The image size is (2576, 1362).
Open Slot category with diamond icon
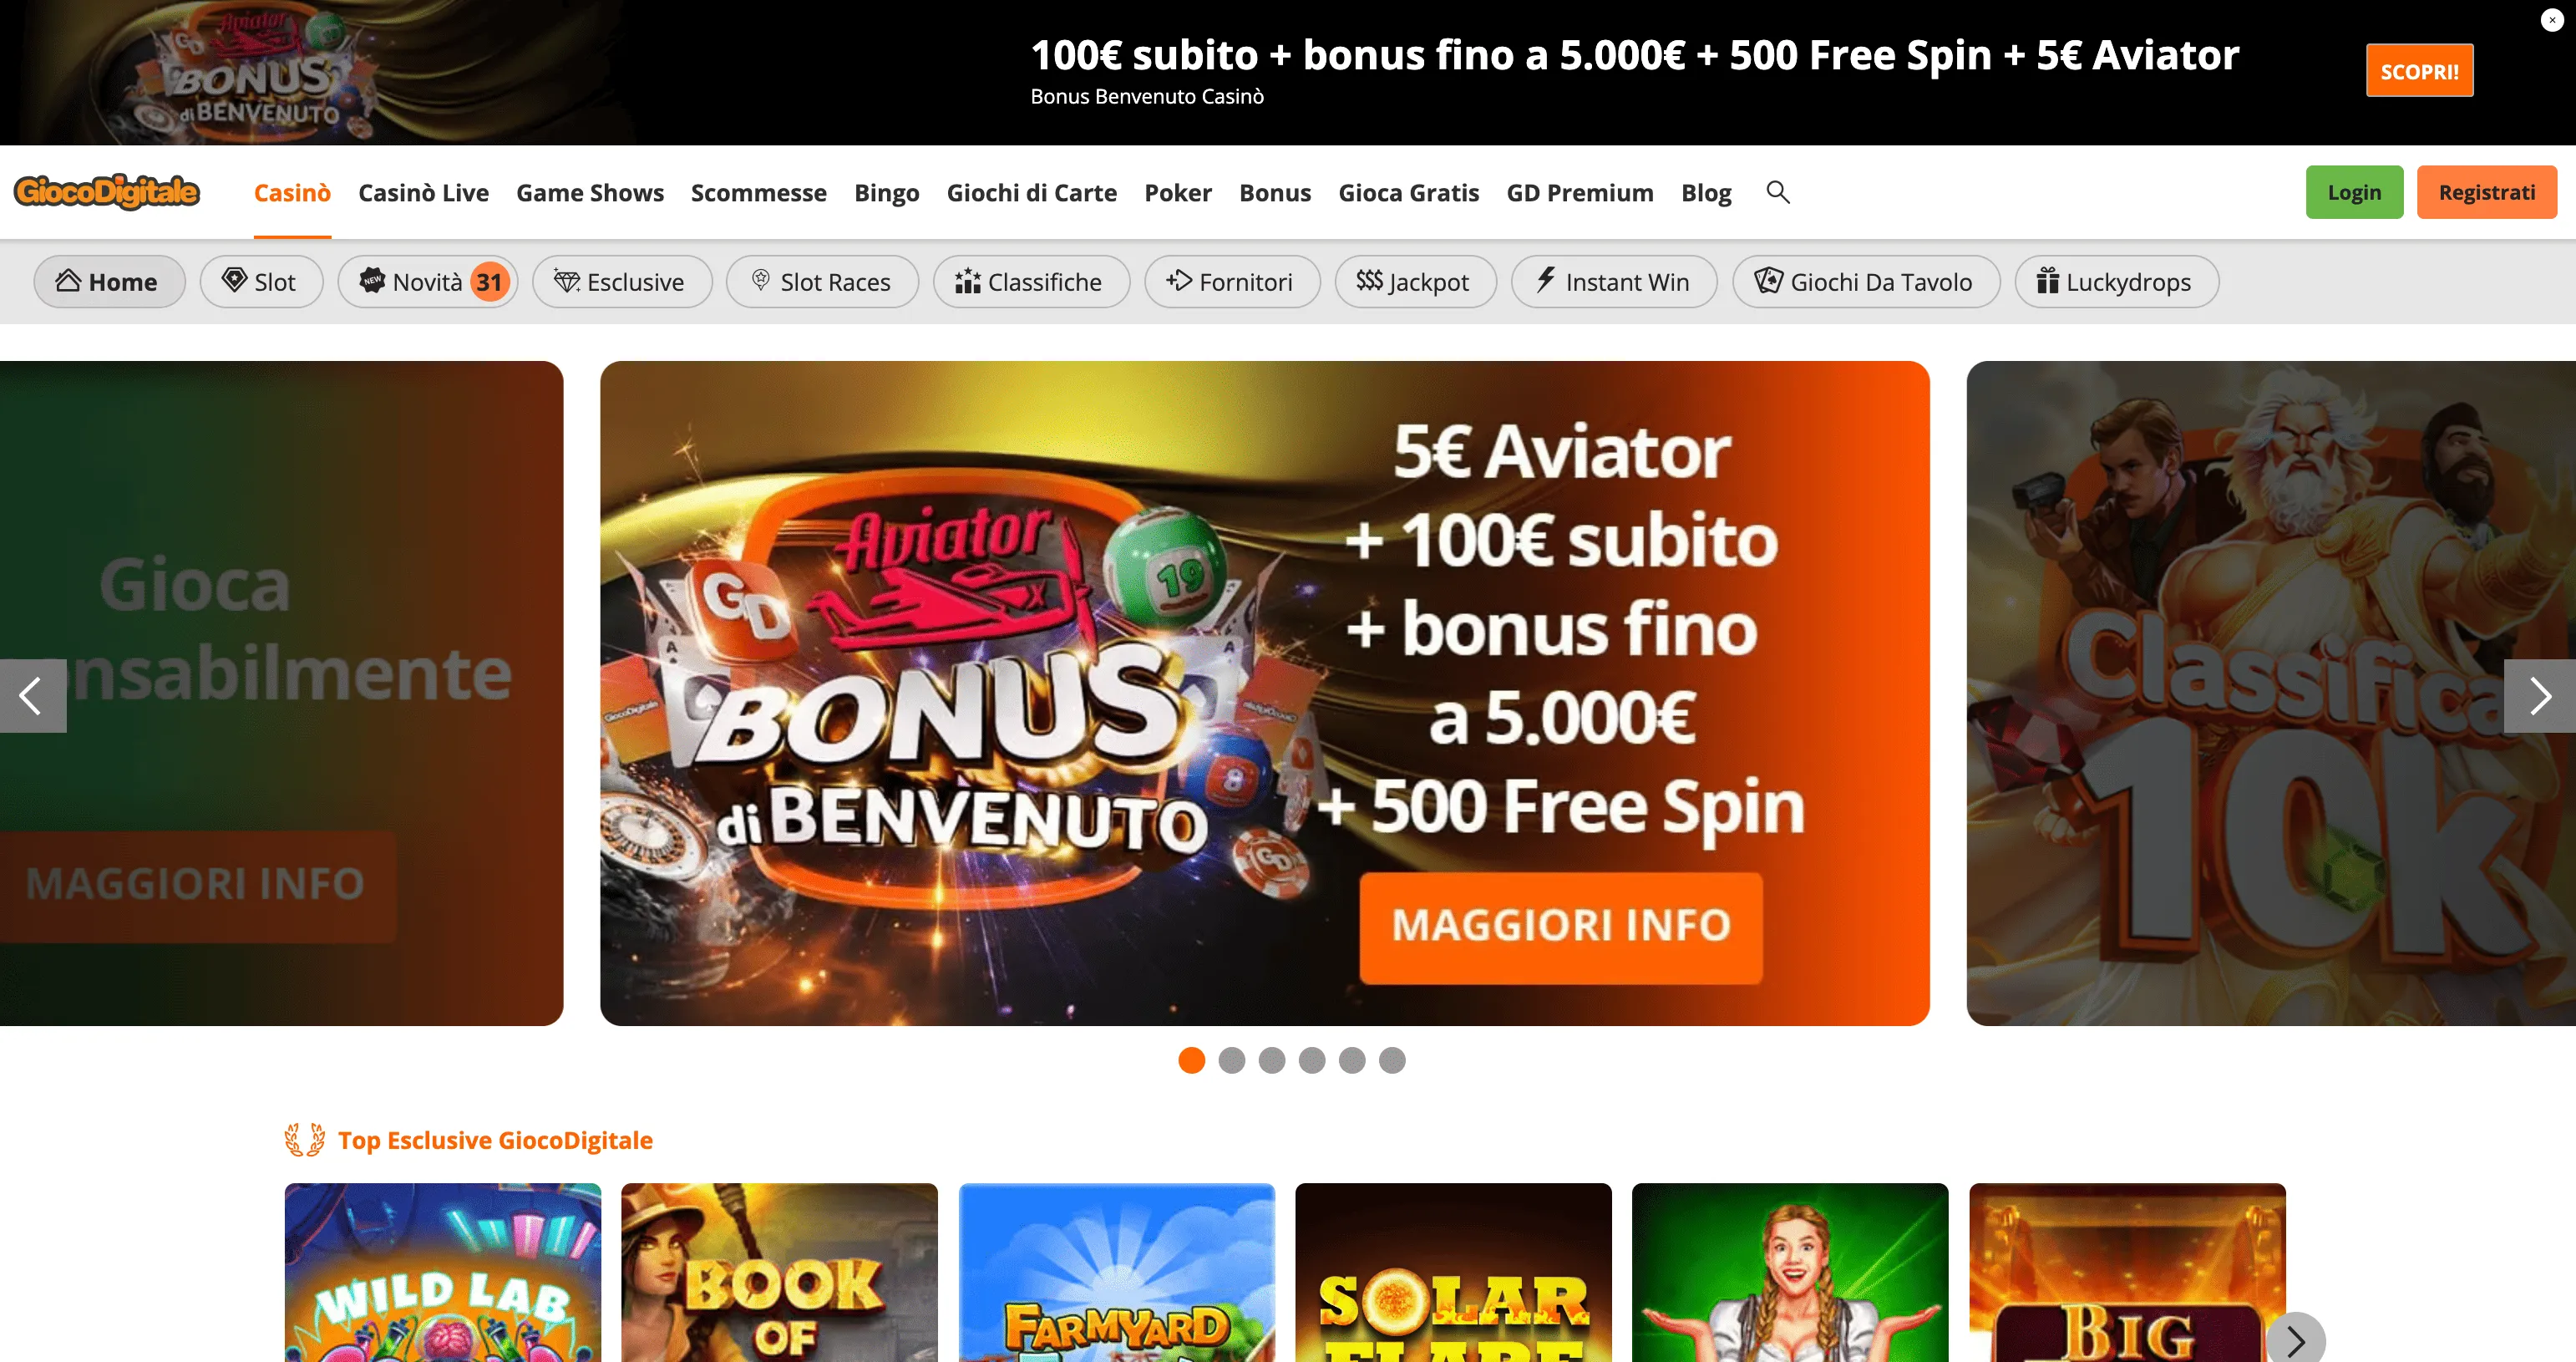pos(260,282)
